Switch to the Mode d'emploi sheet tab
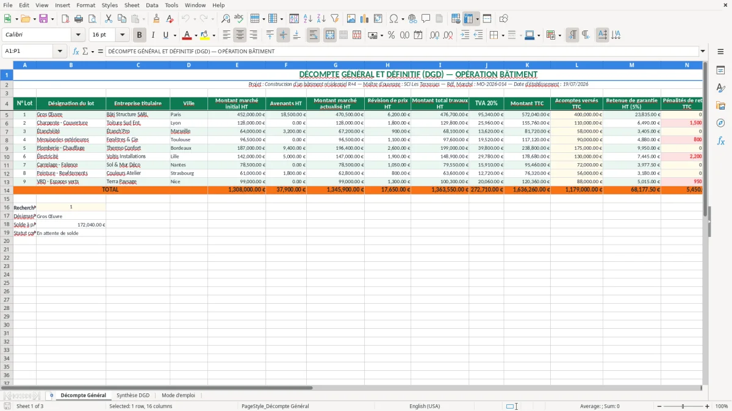The height and width of the screenshot is (411, 732). pyautogui.click(x=178, y=395)
